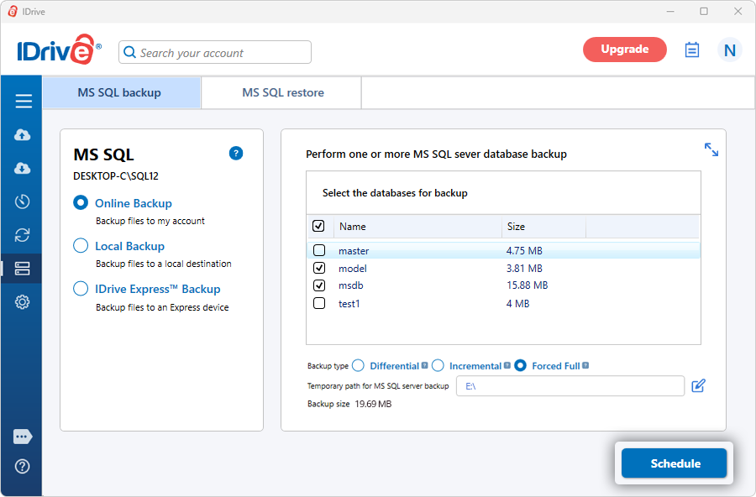The width and height of the screenshot is (756, 497).
Task: Open the cloud download Restore section
Action: tap(22, 168)
